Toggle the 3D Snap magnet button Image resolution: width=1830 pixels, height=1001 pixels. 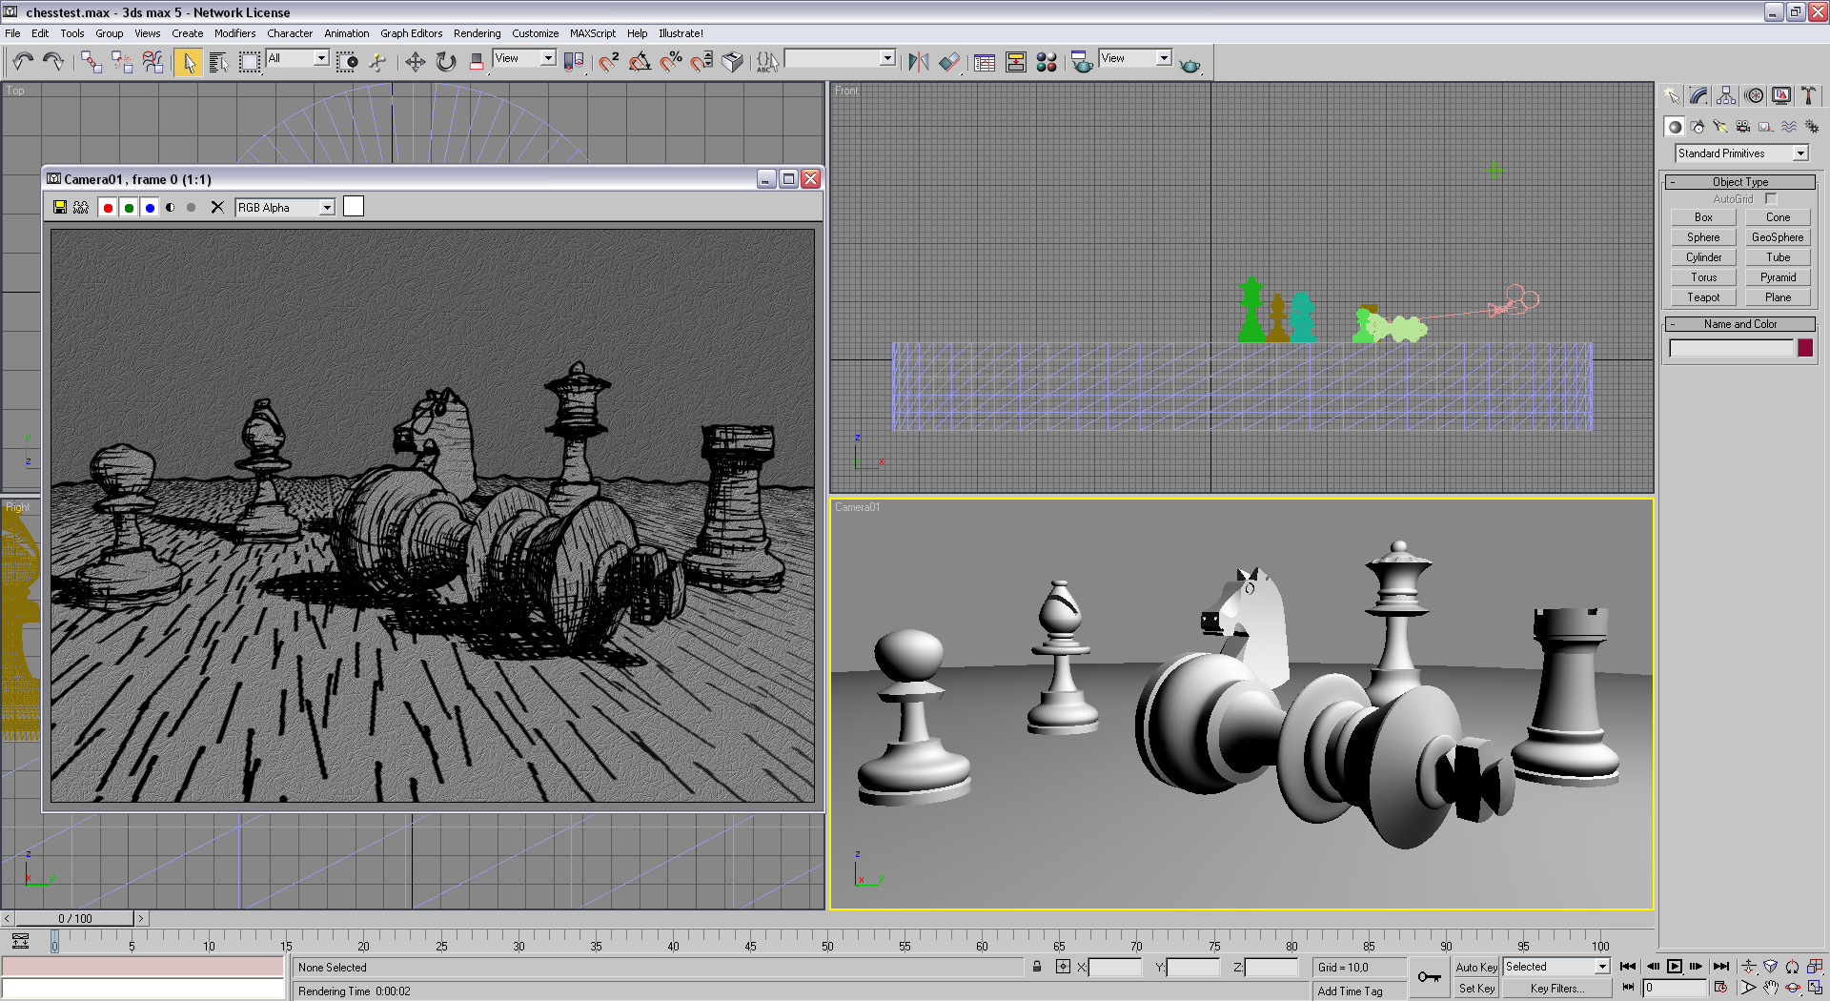pyautogui.click(x=609, y=62)
